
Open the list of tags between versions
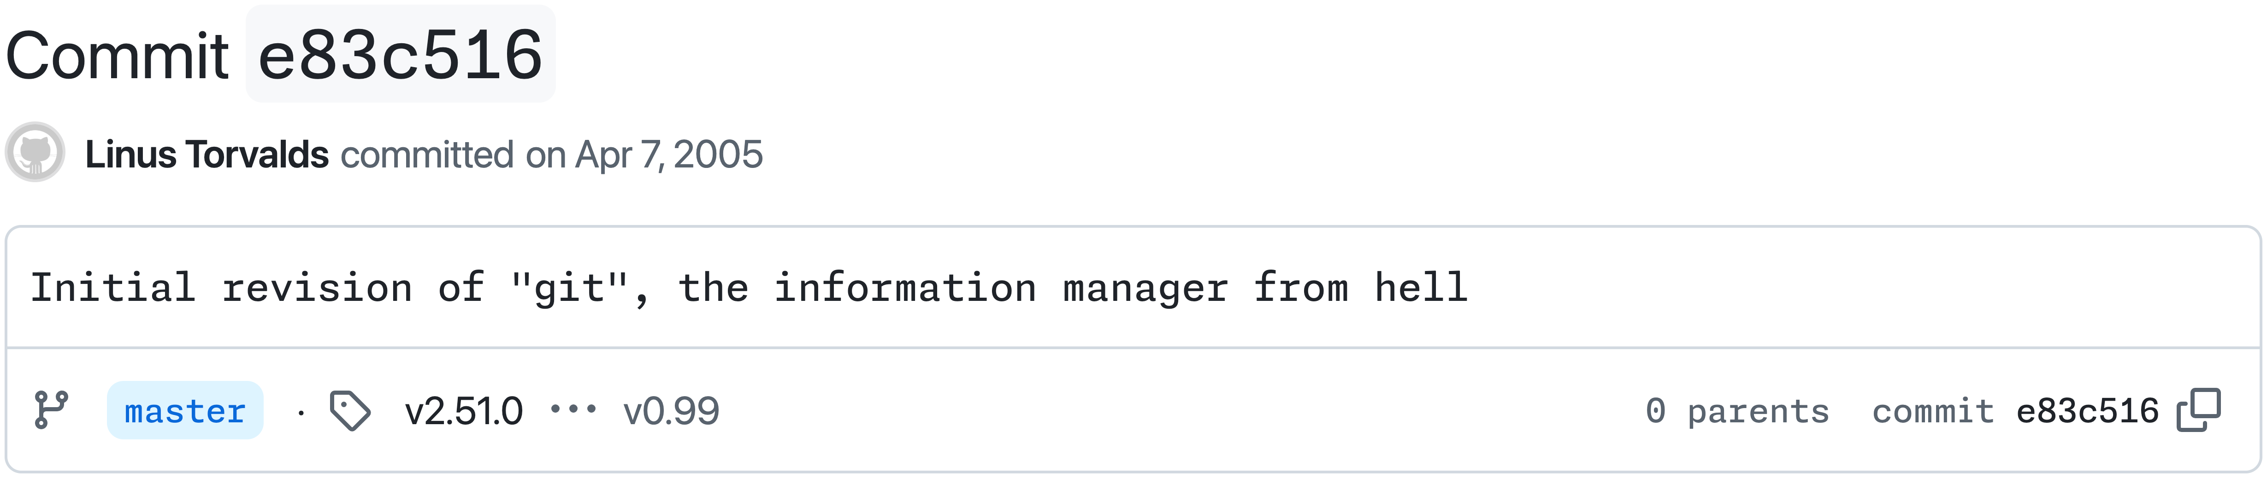coord(573,410)
